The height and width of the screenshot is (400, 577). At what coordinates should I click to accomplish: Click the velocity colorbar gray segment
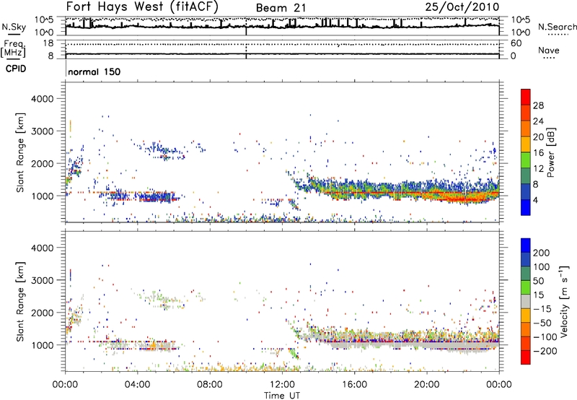tap(526, 301)
